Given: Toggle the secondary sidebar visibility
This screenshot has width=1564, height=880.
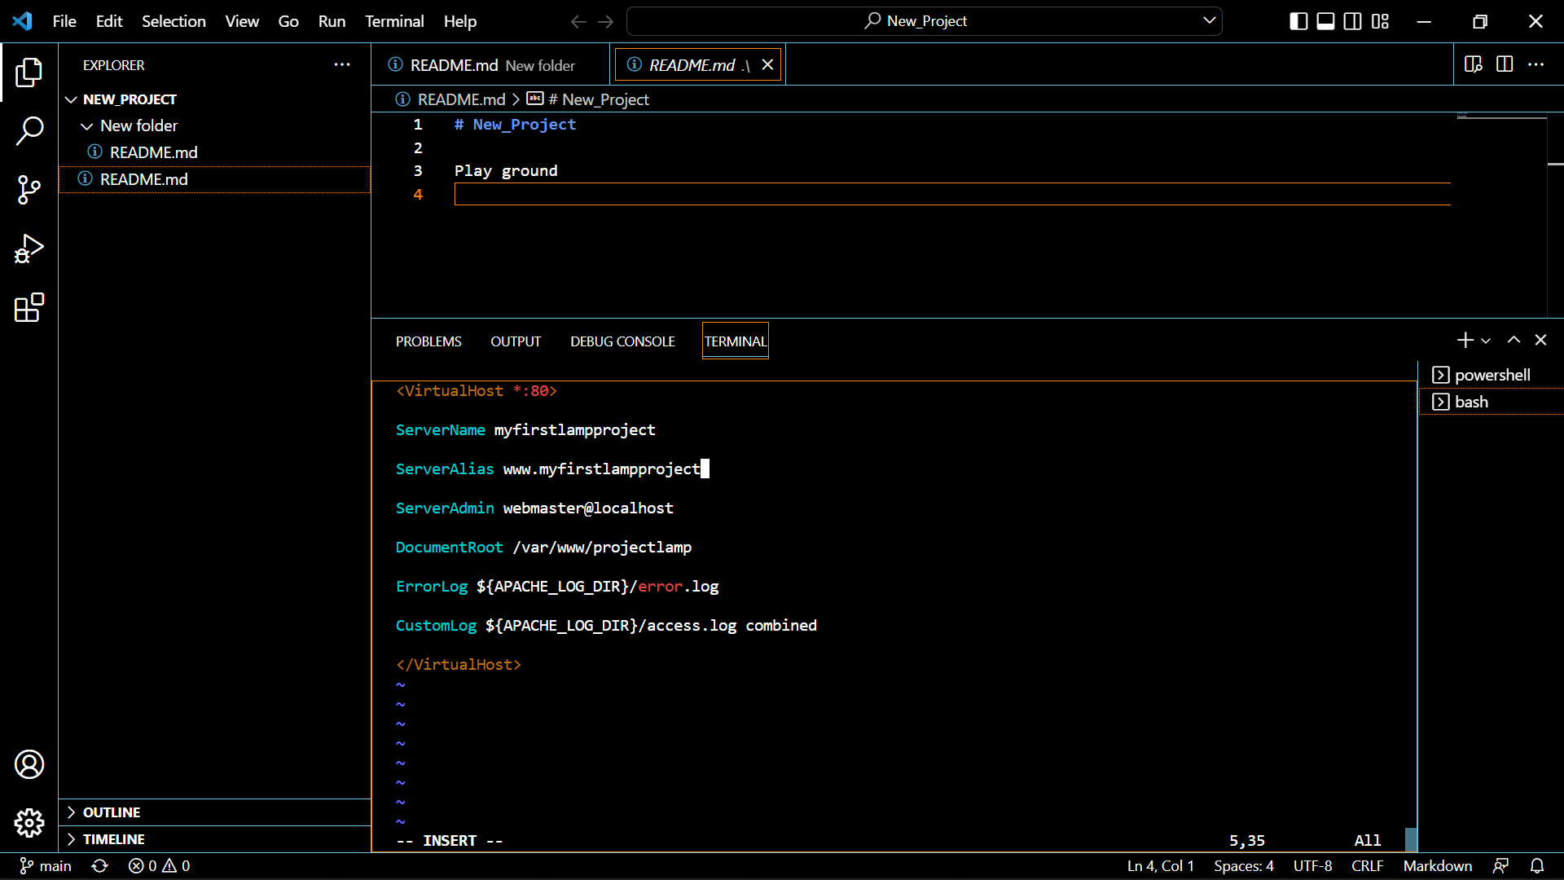Looking at the screenshot, I should click(1352, 21).
